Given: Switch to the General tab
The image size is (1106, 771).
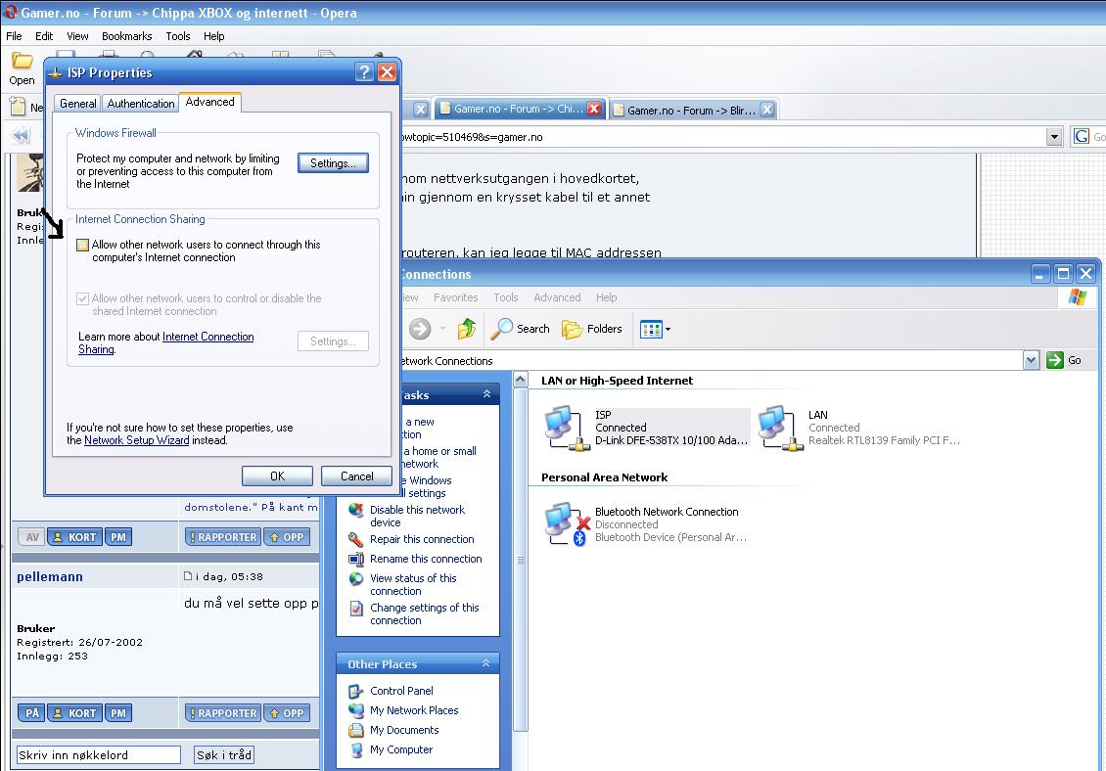Looking at the screenshot, I should (x=77, y=103).
